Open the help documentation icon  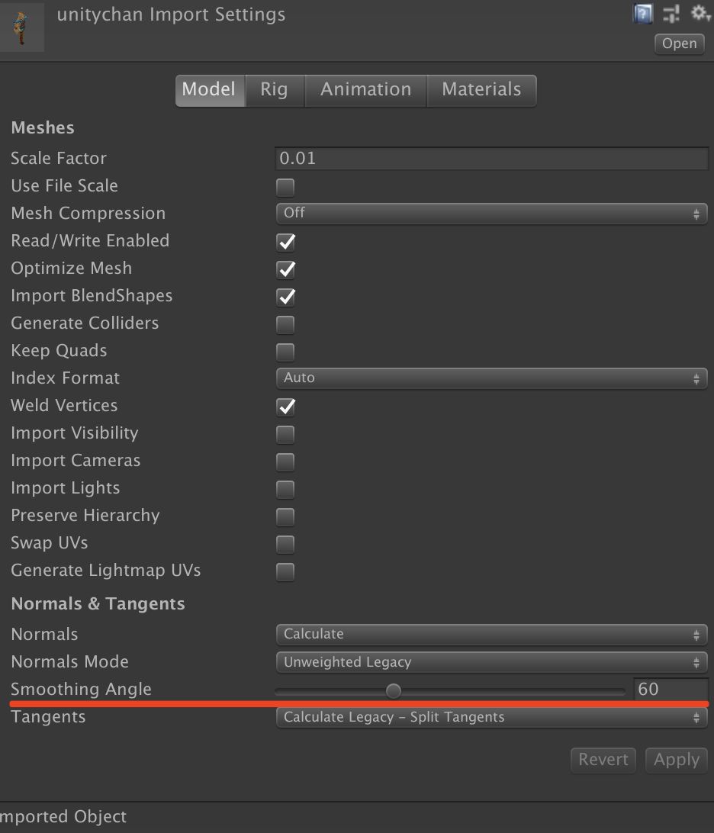[643, 14]
